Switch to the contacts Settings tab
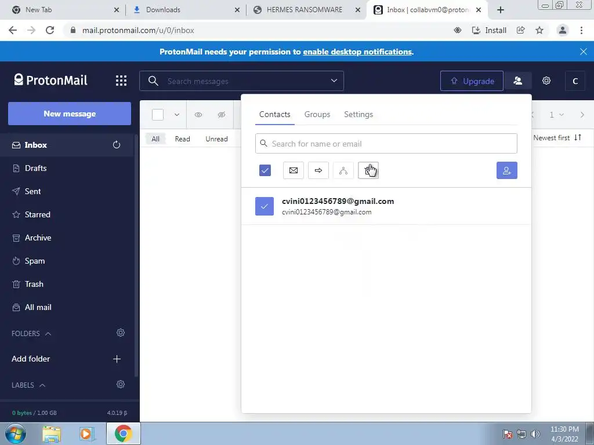594x445 pixels. (358, 114)
